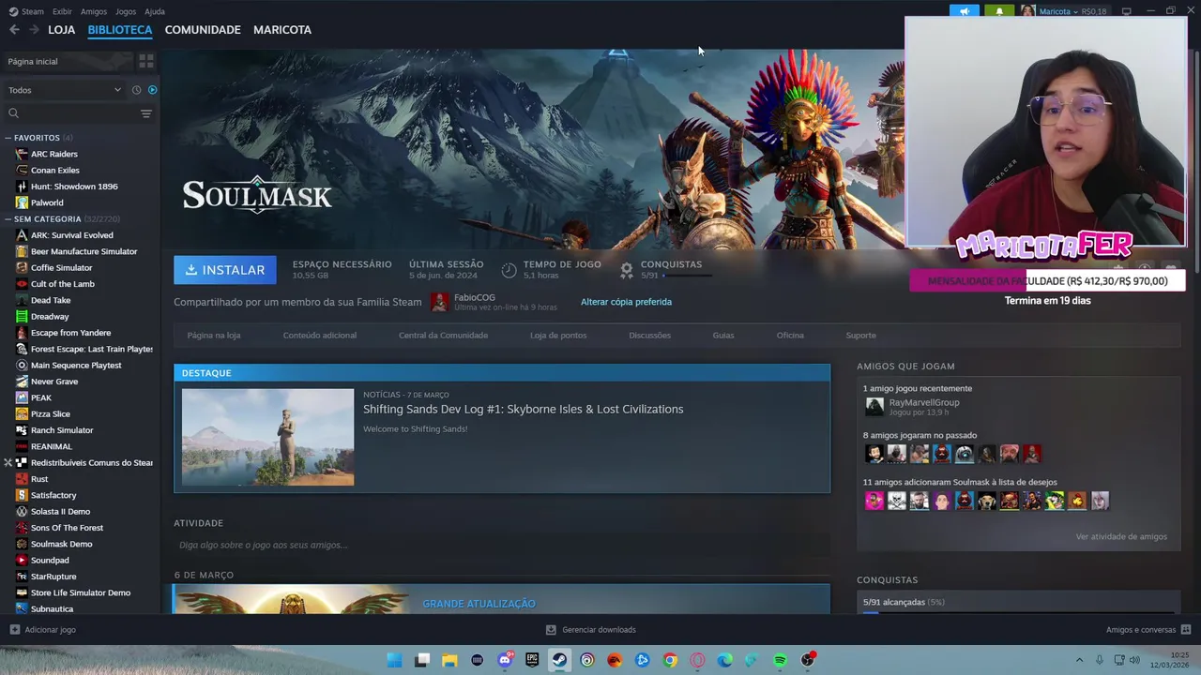Screen dimensions: 1201x675
Task: Open the announcements megaphone button
Action: point(964,11)
